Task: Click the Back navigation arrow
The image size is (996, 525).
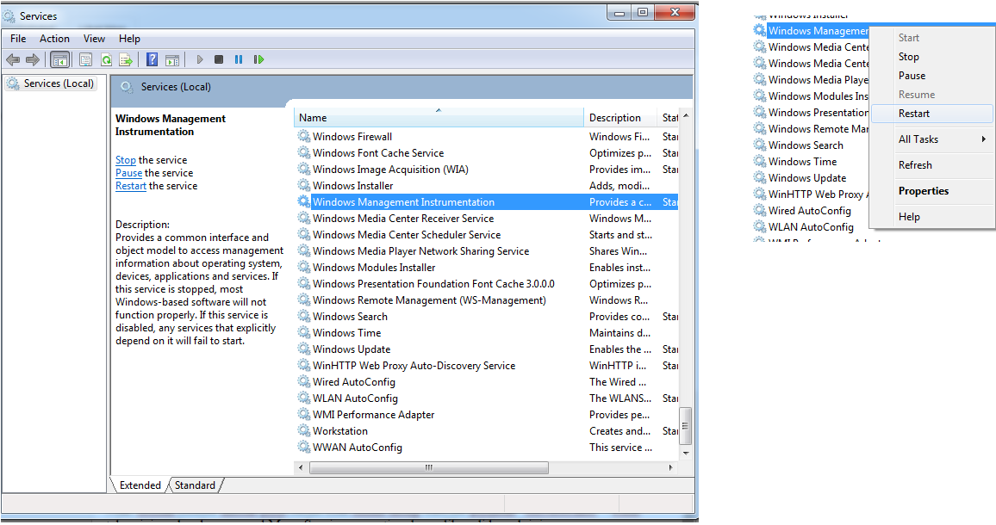Action: pos(12,59)
